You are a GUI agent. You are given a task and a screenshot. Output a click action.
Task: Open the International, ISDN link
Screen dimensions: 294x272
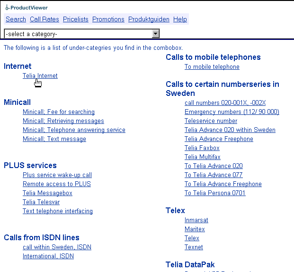pos(48,256)
